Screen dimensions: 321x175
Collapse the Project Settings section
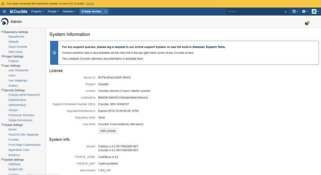[3, 56]
